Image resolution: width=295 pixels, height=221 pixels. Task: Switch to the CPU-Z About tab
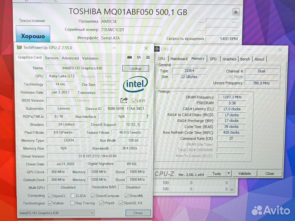[259, 59]
